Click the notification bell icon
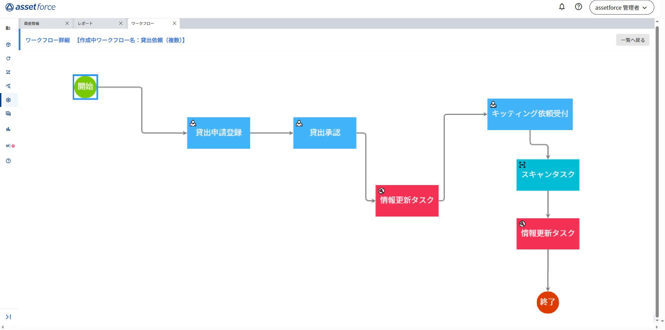665x330 pixels. click(562, 7)
